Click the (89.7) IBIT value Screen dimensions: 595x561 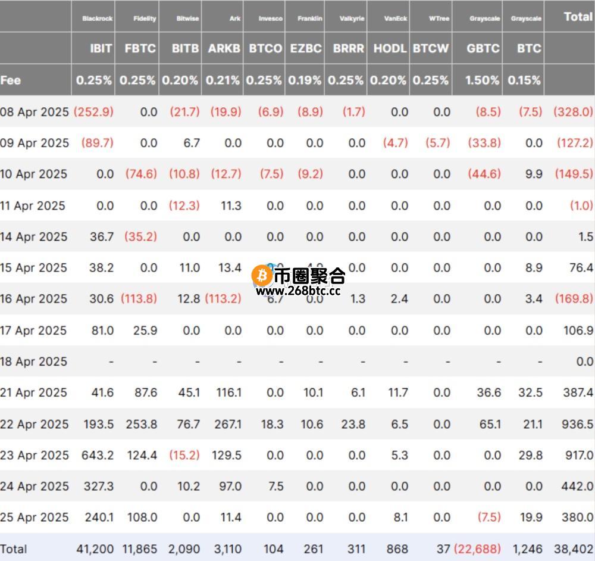coord(98,143)
